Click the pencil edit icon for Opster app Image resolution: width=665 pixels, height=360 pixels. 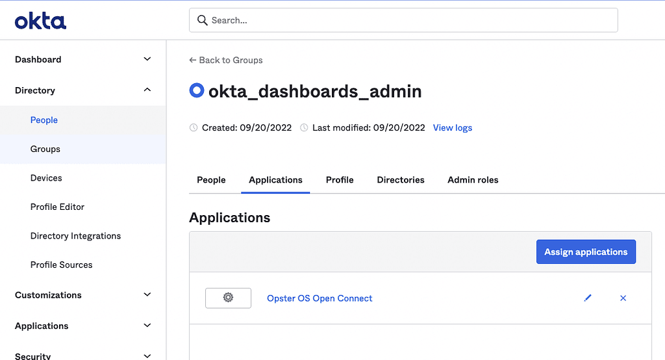point(587,298)
